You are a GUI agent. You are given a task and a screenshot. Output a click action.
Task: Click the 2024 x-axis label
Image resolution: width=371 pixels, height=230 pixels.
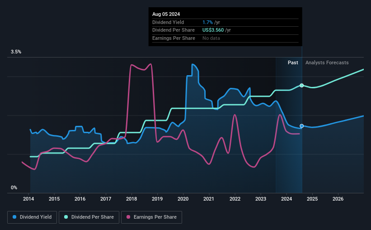click(x=286, y=199)
